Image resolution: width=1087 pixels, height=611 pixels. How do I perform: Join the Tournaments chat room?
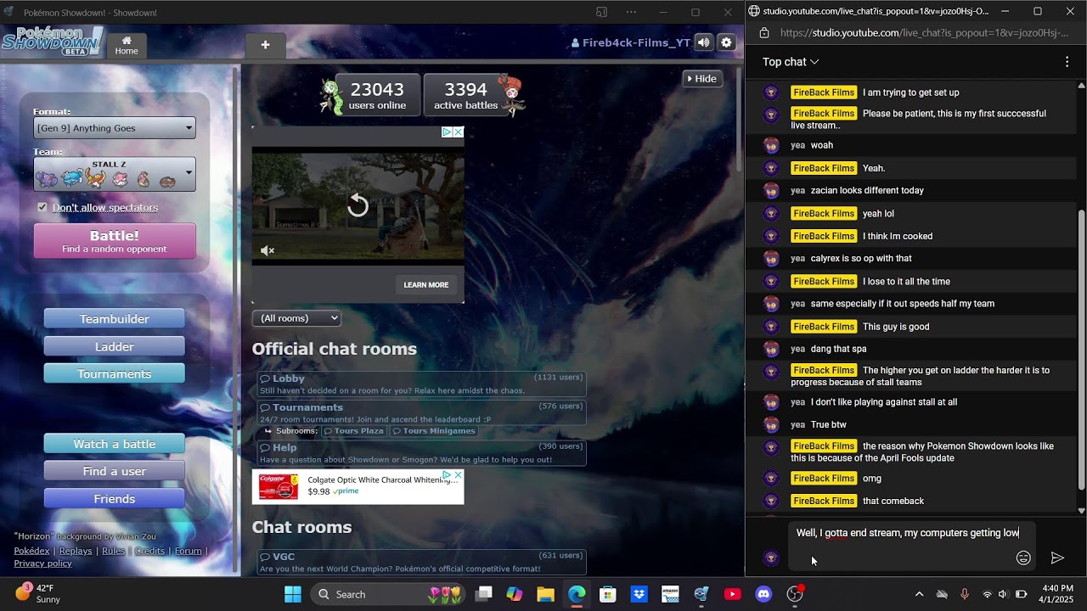(422, 412)
